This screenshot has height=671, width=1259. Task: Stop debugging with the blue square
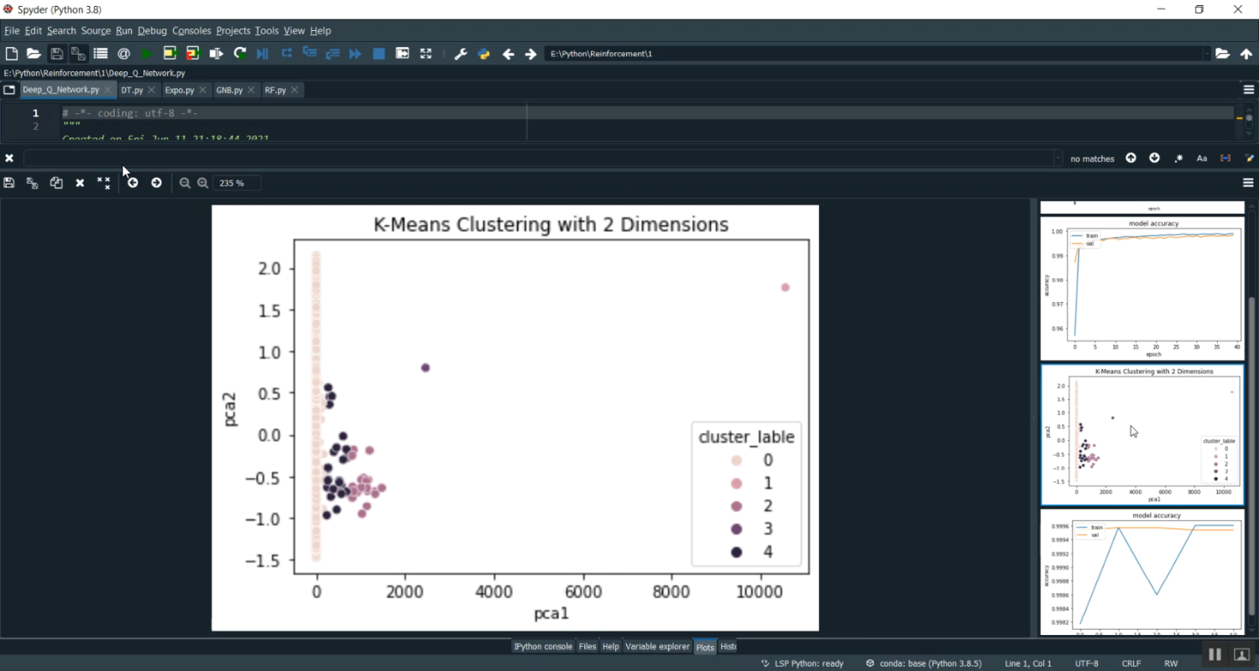click(379, 54)
